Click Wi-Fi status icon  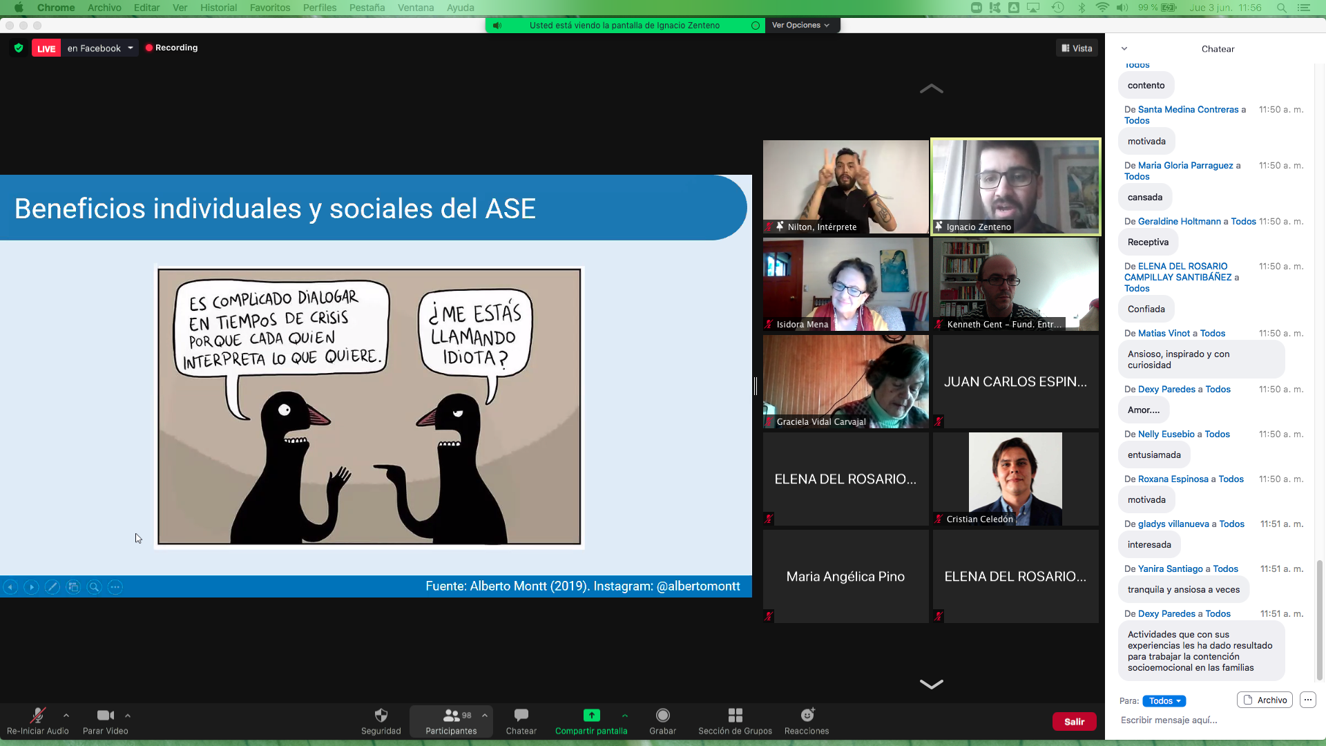1102,8
